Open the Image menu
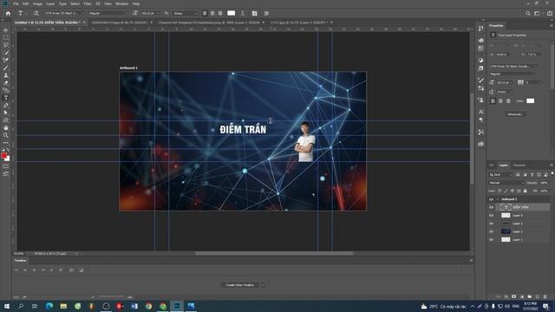 point(37,3)
